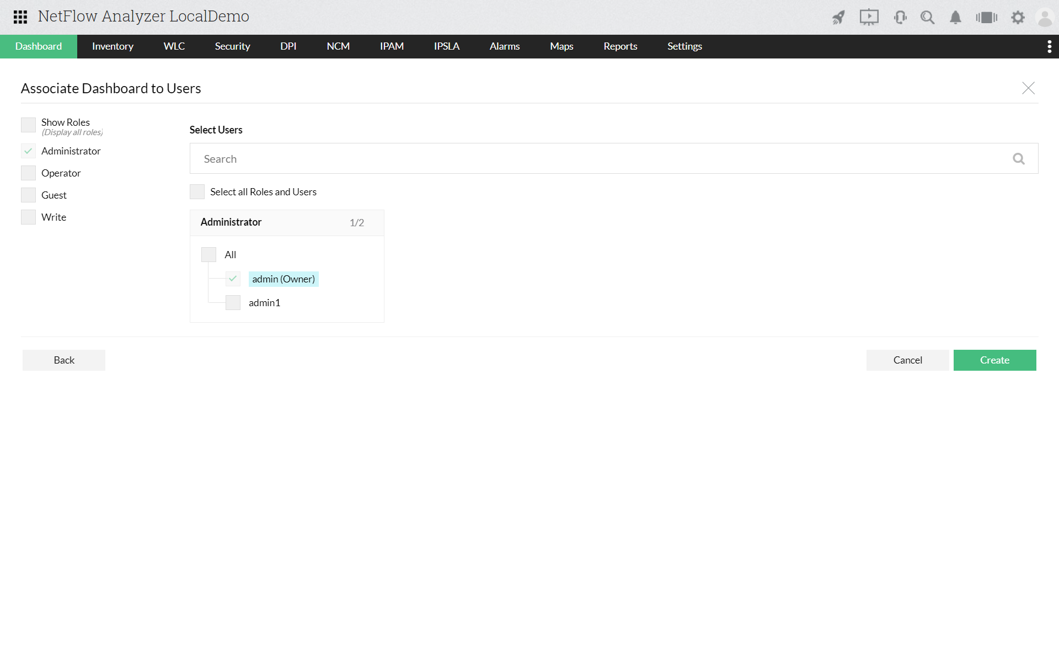Viewport: 1059px width, 662px height.
Task: Click the rocket quick start icon
Action: click(838, 18)
